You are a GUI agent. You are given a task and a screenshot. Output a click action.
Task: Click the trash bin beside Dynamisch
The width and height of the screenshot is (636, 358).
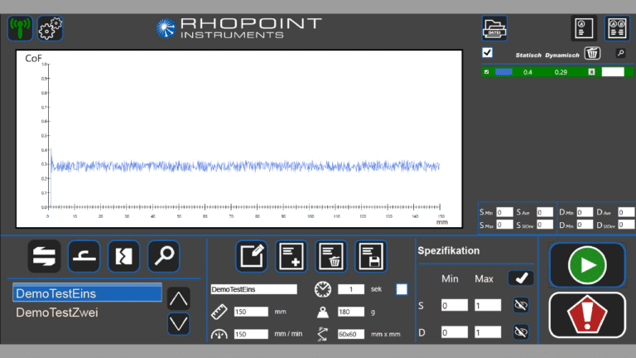pos(592,54)
